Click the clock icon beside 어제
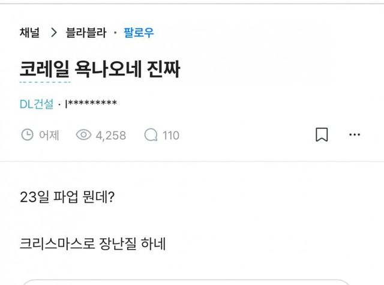This screenshot has width=384, height=285. click(27, 135)
